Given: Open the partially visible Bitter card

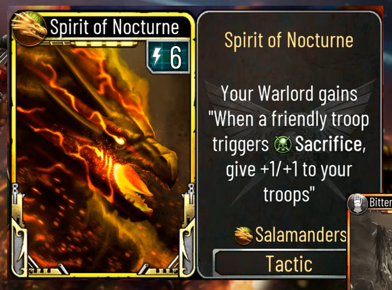Looking at the screenshot, I should pyautogui.click(x=369, y=241).
